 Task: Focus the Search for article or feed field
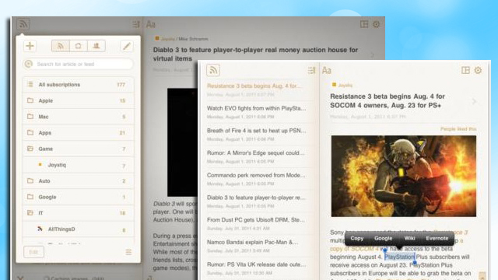(78, 64)
